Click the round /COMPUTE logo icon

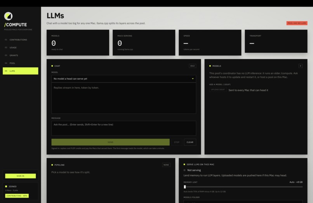[9, 16]
